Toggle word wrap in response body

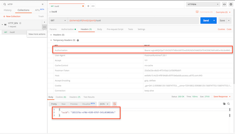(114, 104)
